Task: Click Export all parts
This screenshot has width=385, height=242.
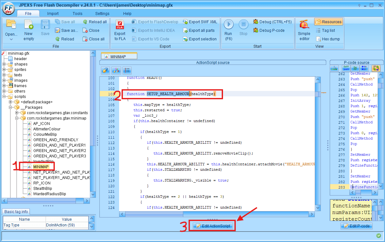Action: tap(199, 31)
